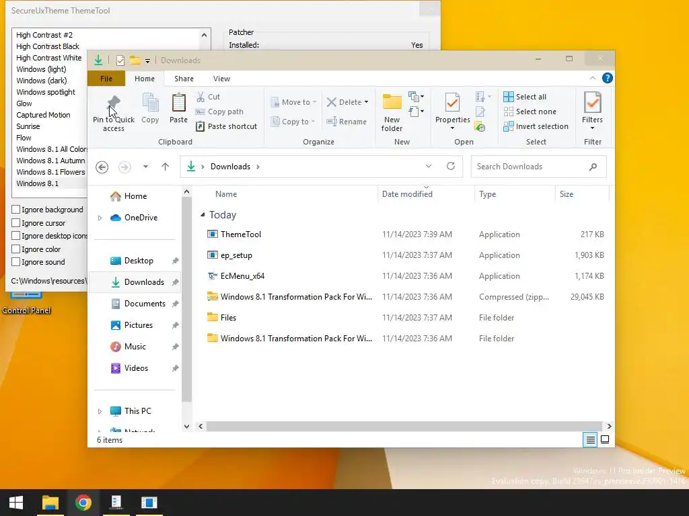Toggle Ignore cursor checkbox in ThemeTool

click(x=16, y=222)
